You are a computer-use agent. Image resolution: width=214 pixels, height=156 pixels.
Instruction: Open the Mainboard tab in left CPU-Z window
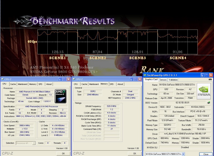(x=22, y=84)
